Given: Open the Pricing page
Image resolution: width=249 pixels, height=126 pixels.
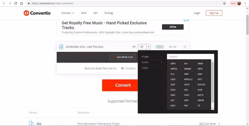Looking at the screenshot, I should 109,13.
